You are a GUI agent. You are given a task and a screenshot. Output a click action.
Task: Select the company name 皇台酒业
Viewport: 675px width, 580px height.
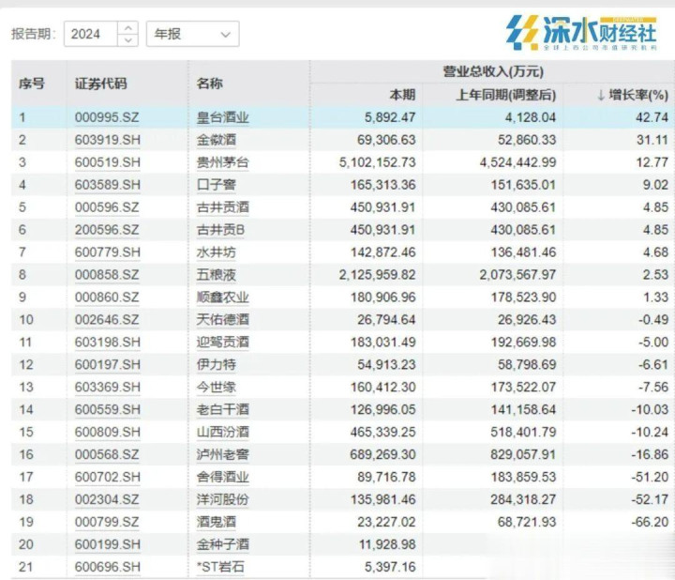[222, 117]
